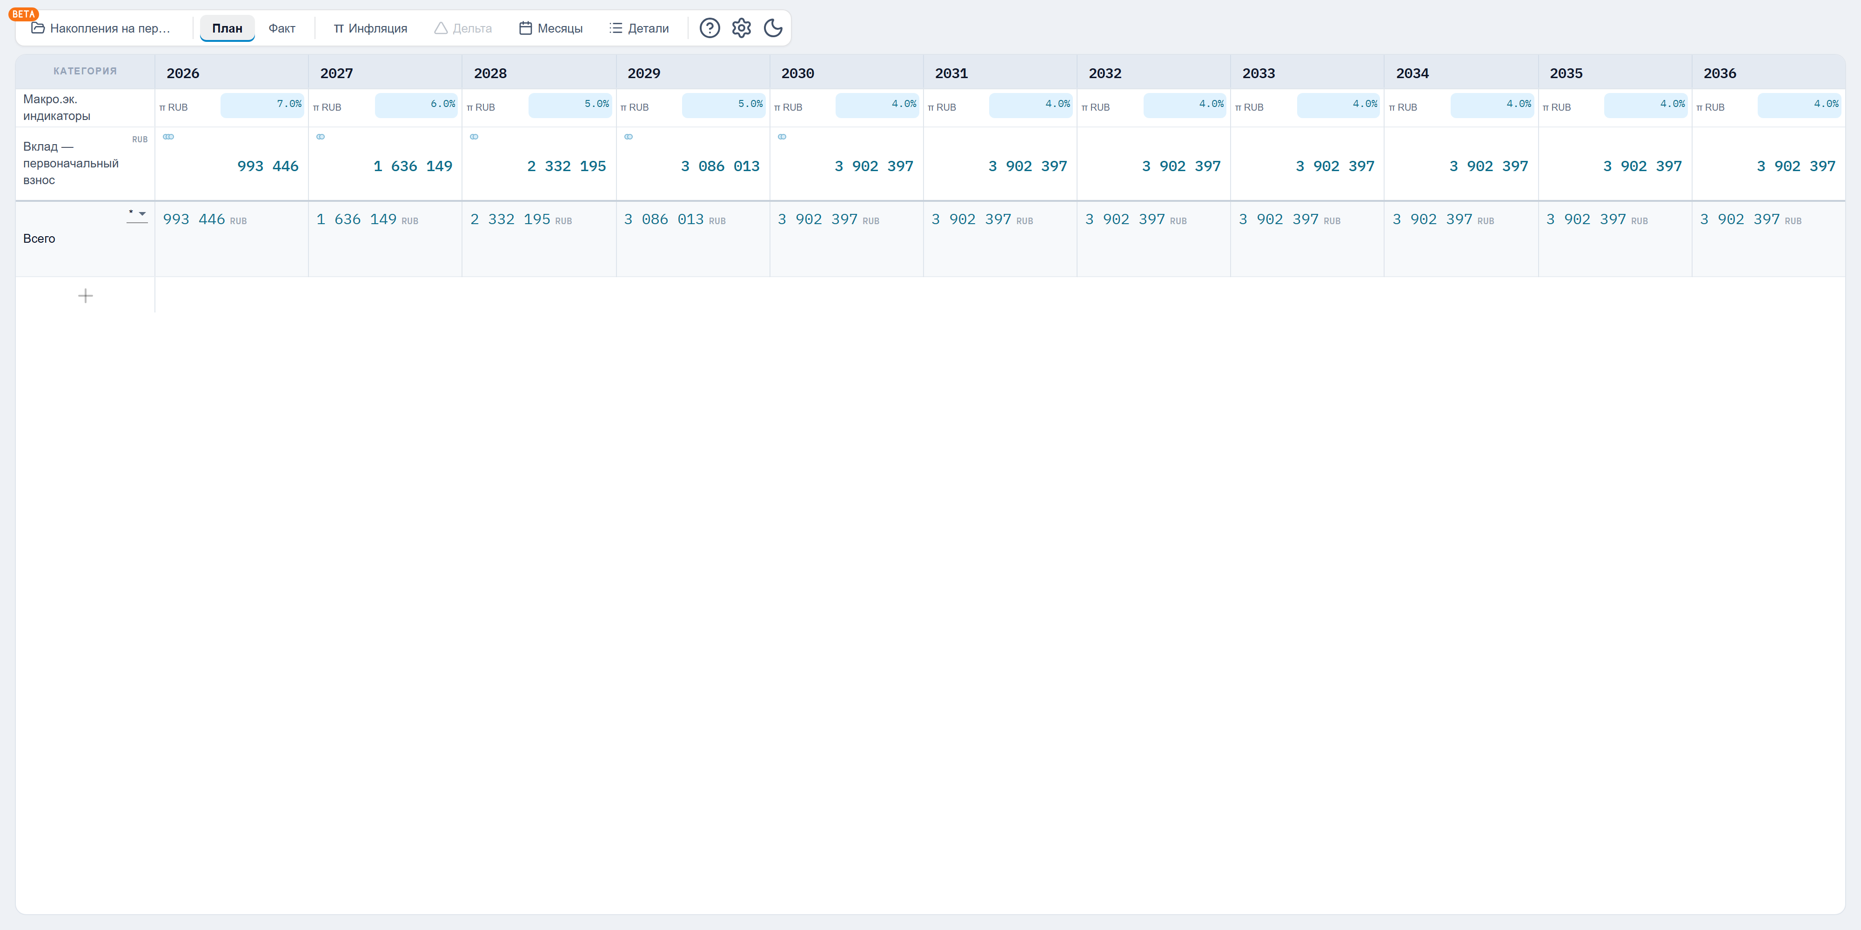
Task: Click the BETA badge
Action: tap(24, 14)
